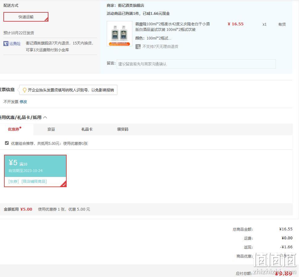Image resolution: width=299 pixels, height=277 pixels.
Task: Click the 有货 stock status text
Action: pyautogui.click(x=282, y=24)
